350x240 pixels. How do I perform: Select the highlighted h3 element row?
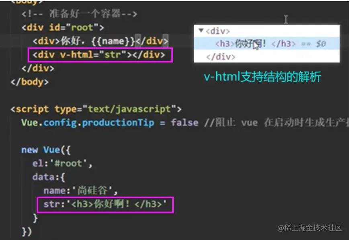pyautogui.click(x=267, y=43)
